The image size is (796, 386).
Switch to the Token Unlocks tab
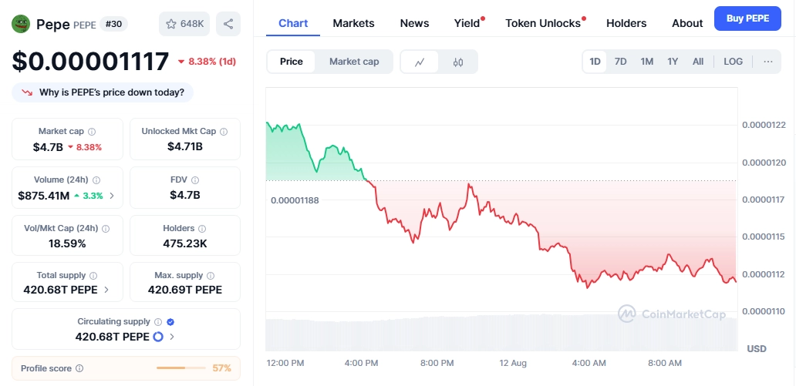[543, 23]
